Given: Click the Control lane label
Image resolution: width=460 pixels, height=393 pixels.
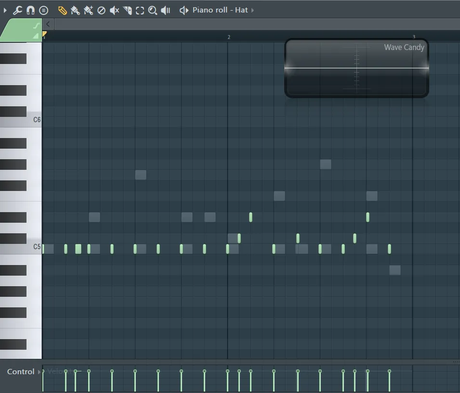Looking at the screenshot, I should coord(21,372).
